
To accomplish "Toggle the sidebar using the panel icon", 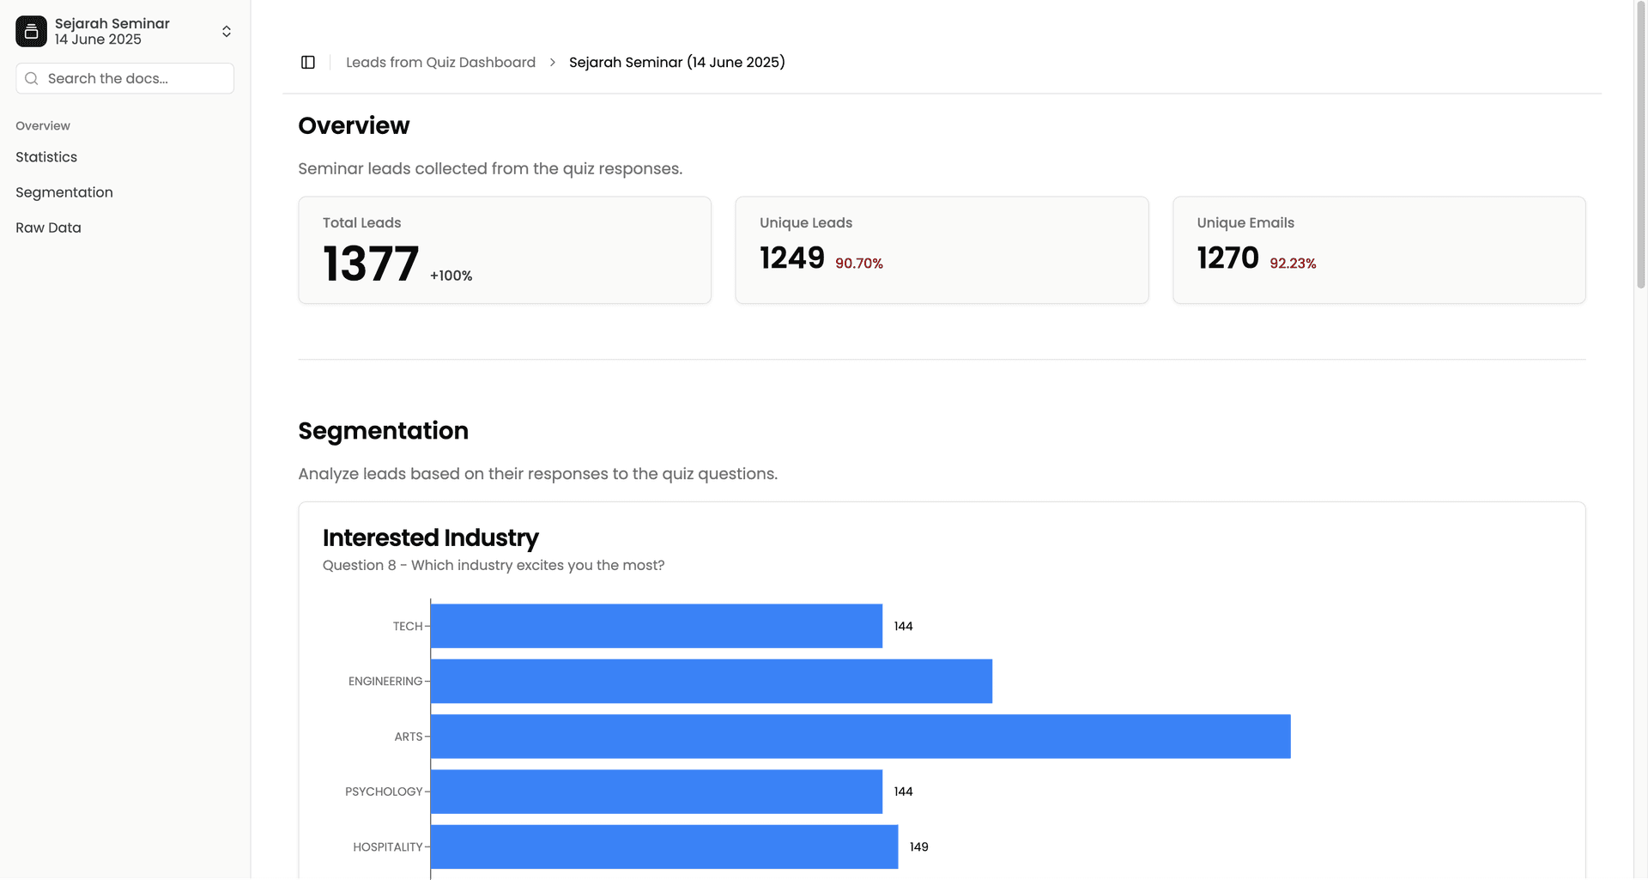I will click(x=307, y=62).
